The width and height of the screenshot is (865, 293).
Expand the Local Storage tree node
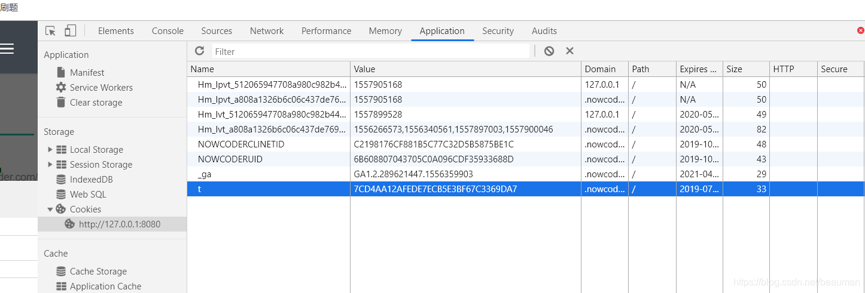50,150
